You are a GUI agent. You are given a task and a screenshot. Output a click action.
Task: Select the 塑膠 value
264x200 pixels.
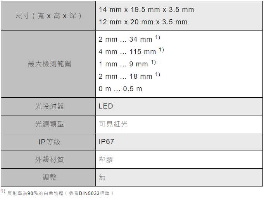point(106,159)
